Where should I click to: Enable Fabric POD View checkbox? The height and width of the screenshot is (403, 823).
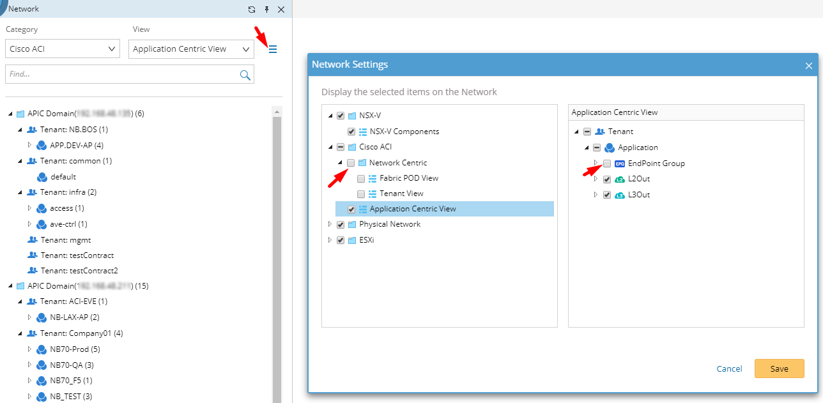361,178
